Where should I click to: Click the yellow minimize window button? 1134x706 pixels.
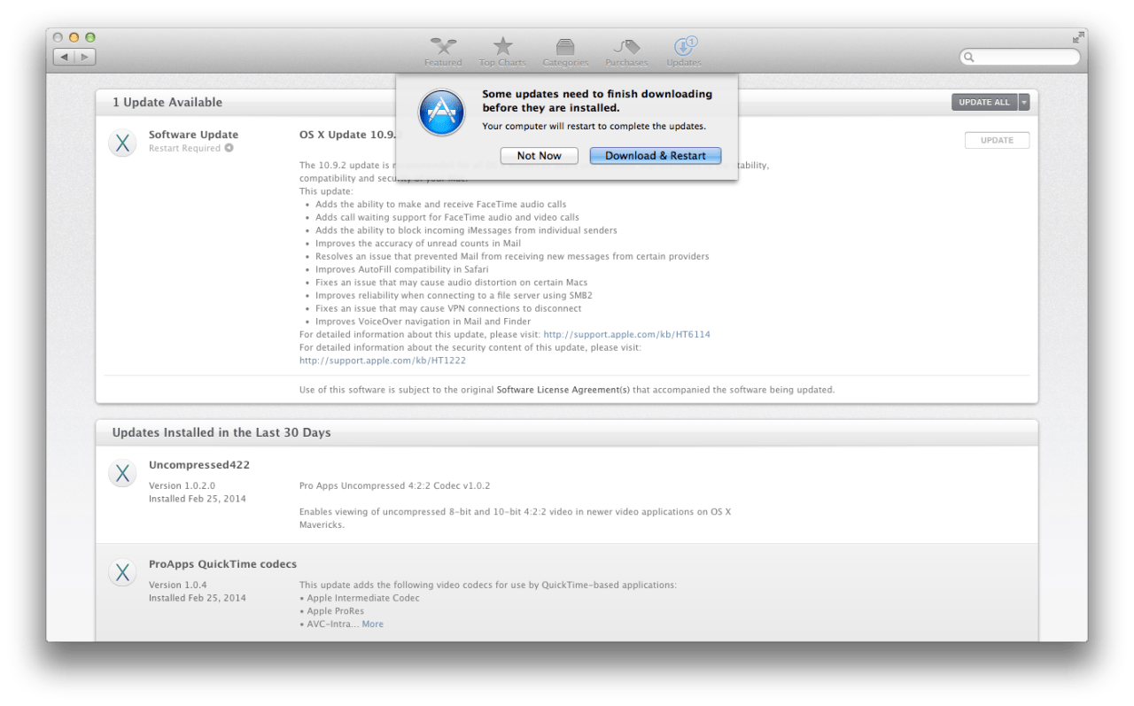pos(74,37)
